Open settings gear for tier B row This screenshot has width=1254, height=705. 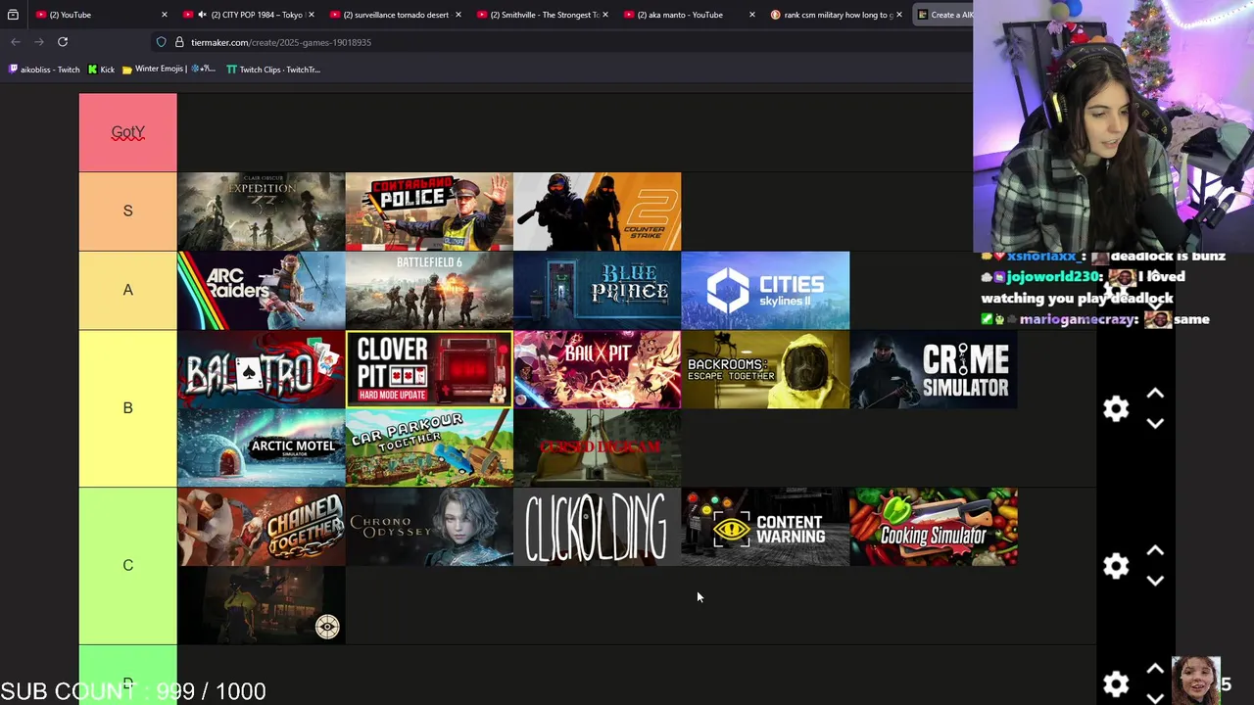(x=1116, y=408)
